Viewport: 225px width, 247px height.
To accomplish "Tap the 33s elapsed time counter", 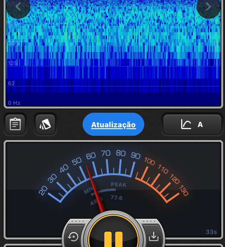I will click(211, 232).
